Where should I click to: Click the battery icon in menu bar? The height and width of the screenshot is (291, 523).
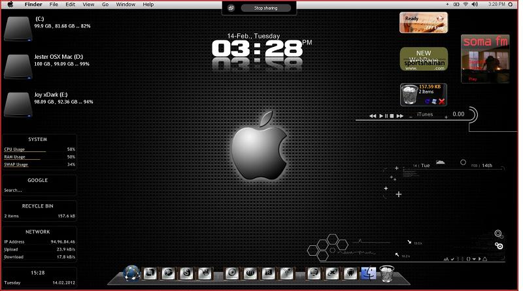pyautogui.click(x=456, y=5)
